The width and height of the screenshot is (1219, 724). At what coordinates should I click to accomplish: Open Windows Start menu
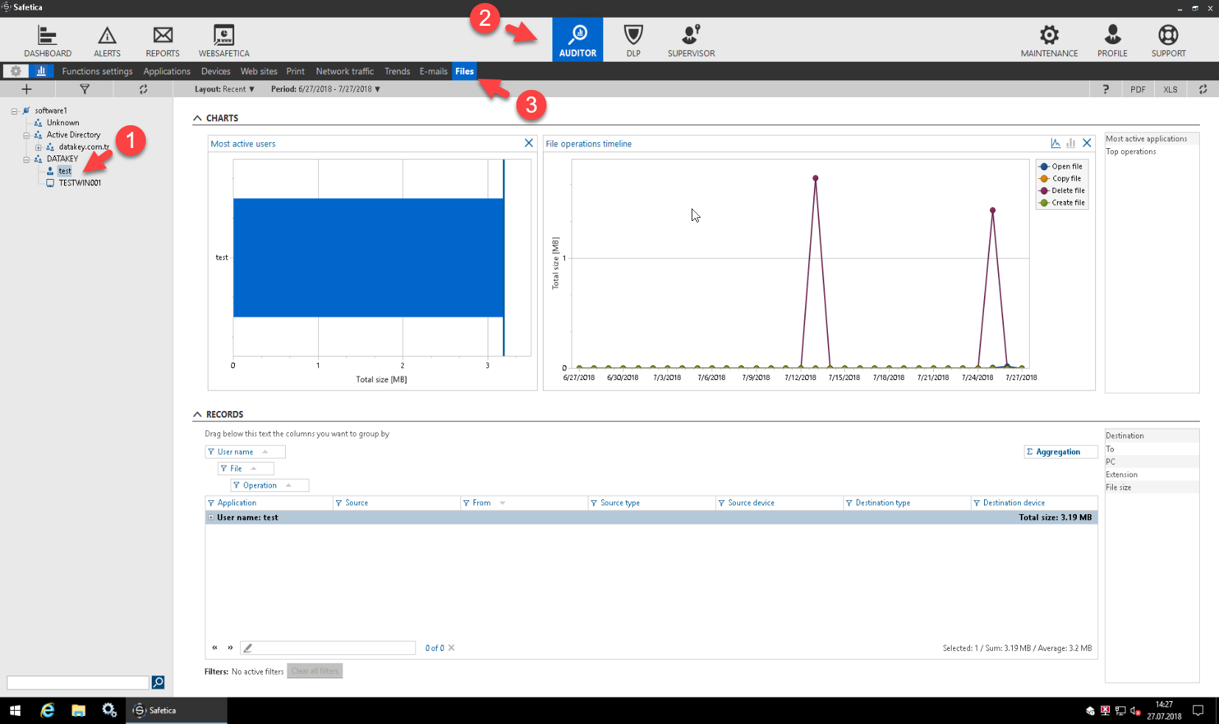pyautogui.click(x=15, y=711)
